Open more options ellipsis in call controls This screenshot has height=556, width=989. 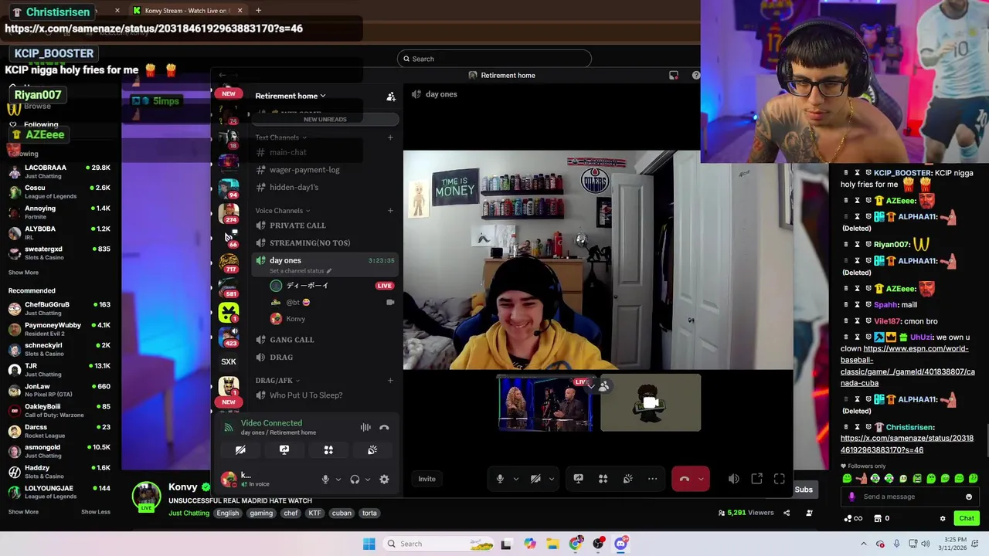(652, 479)
